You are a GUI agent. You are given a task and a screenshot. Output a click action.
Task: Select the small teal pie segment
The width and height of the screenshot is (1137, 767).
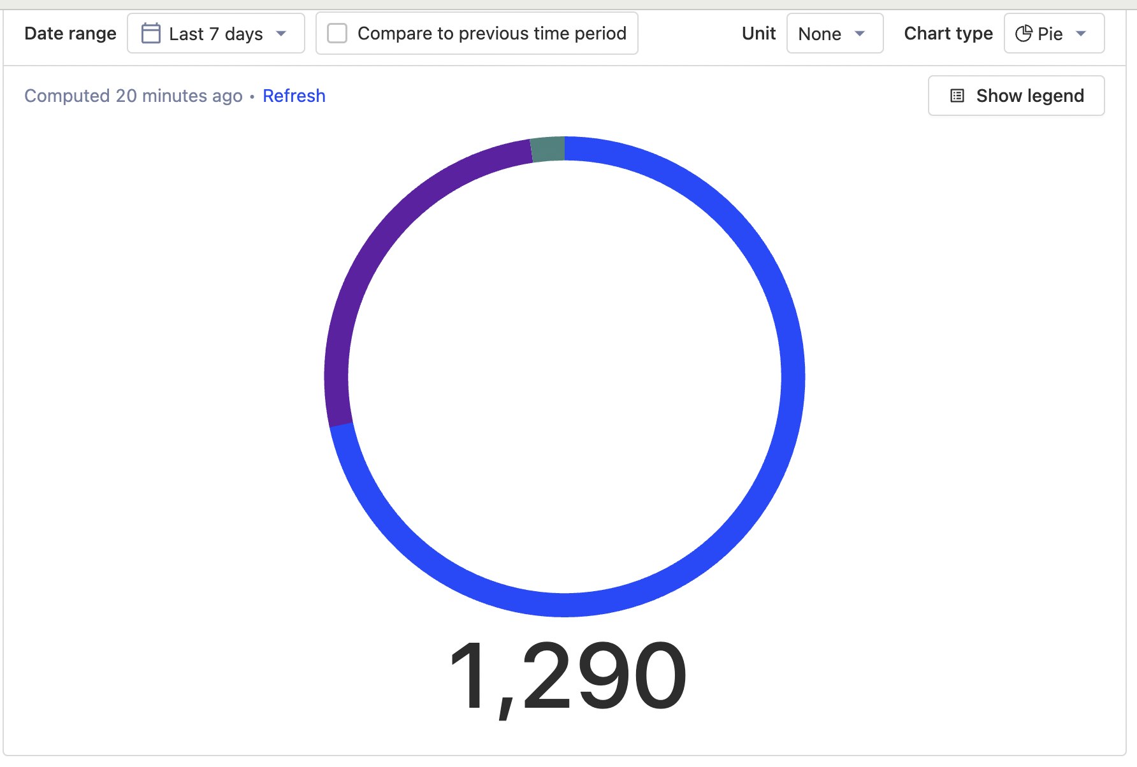[x=548, y=149]
